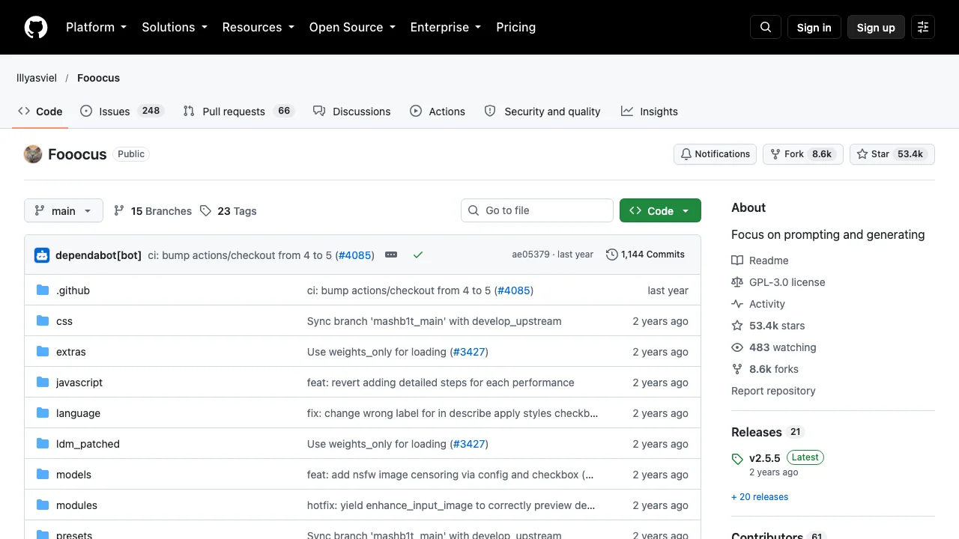Switch to the Actions tab

coord(438,111)
